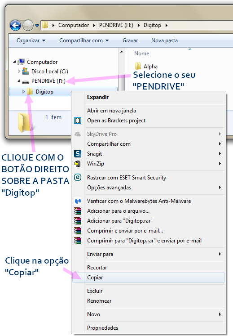Viewport: 233px width, 336px height.
Task: Click WinRAR icon next to Adicionar para o arquivo
Action: (x=78, y=211)
